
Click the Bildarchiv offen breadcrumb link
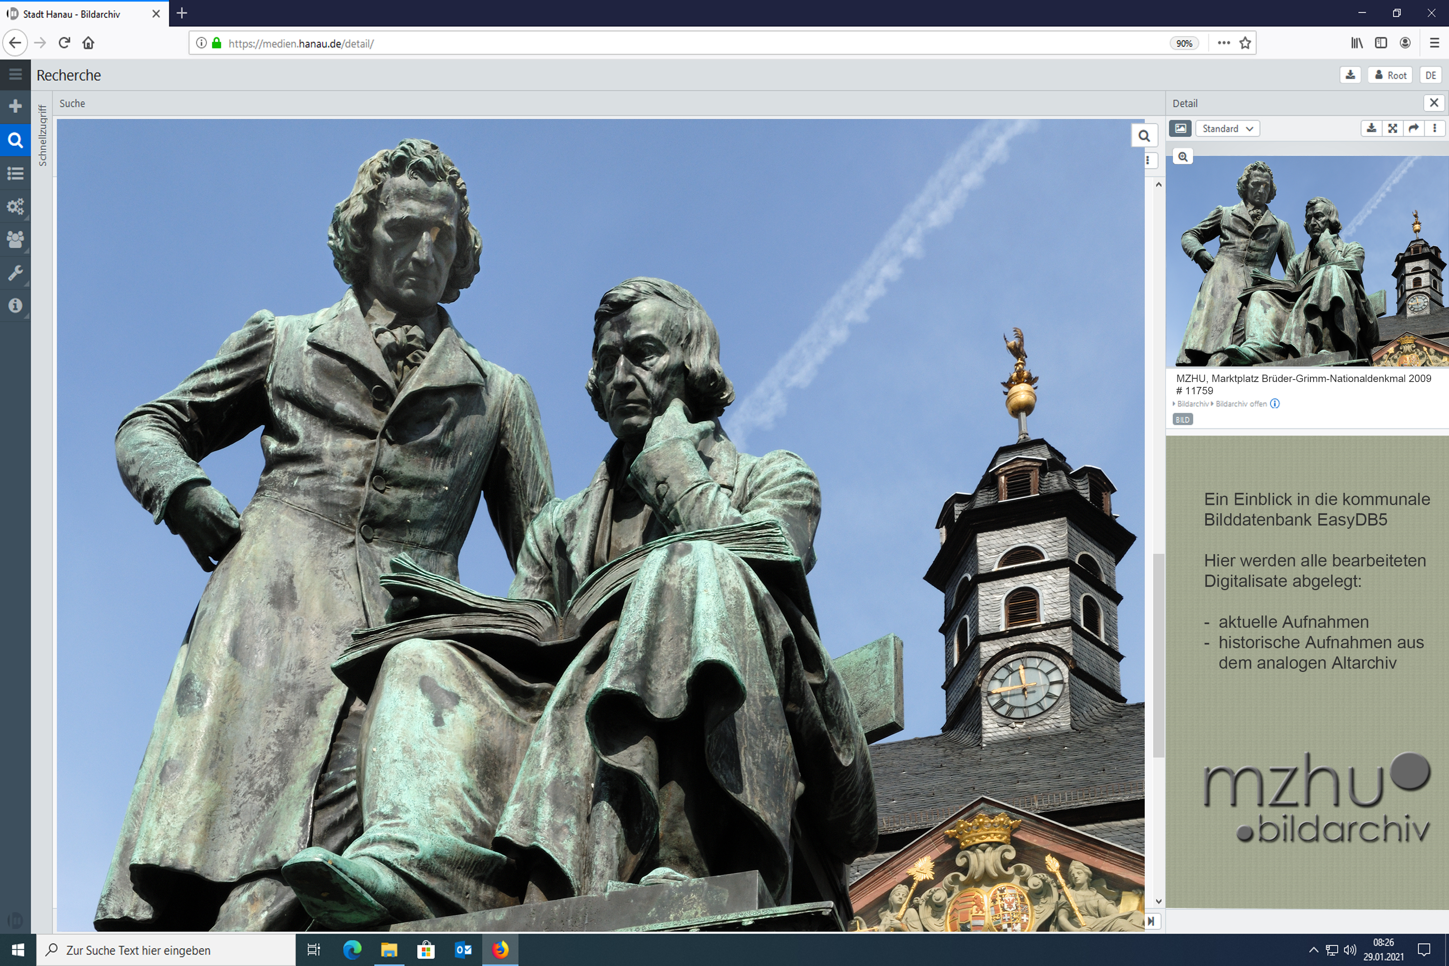click(1241, 404)
